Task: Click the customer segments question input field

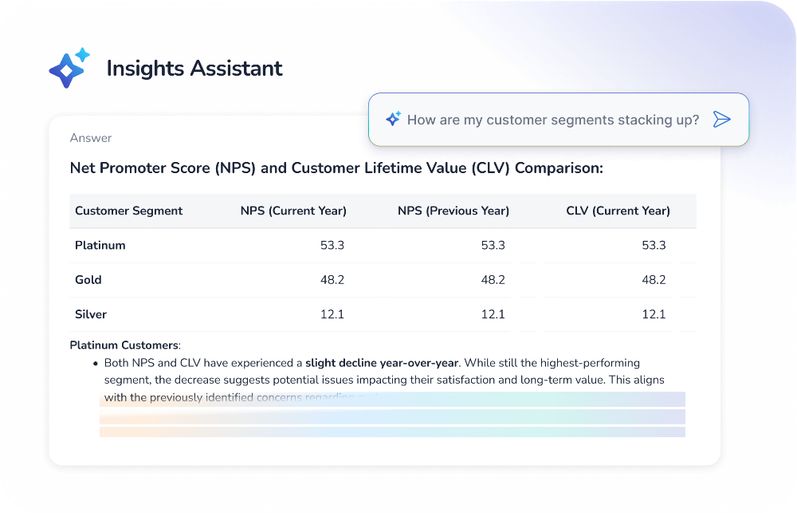Action: (552, 120)
